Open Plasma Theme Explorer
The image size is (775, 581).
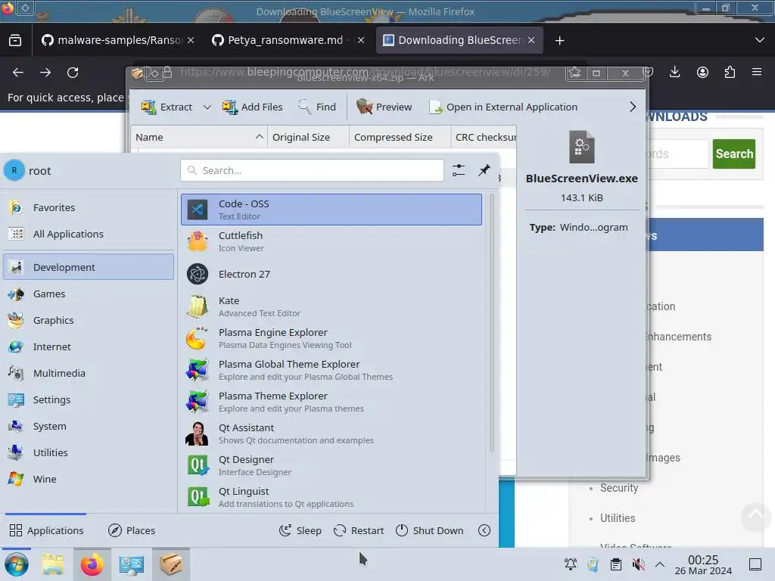pos(331,402)
